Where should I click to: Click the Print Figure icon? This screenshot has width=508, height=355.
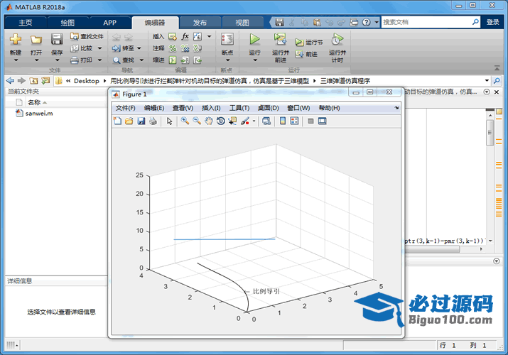[x=153, y=121]
